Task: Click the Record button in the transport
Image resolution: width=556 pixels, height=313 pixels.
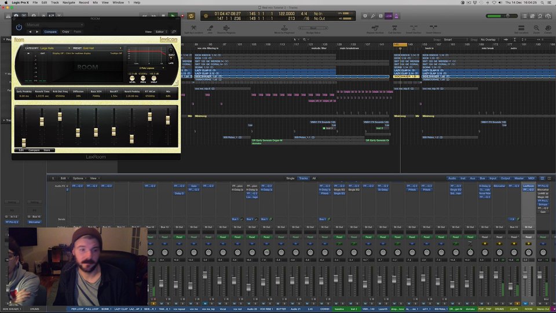Action: (x=182, y=16)
